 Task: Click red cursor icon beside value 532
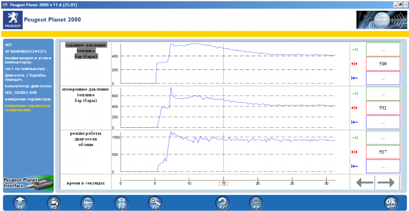(355, 108)
